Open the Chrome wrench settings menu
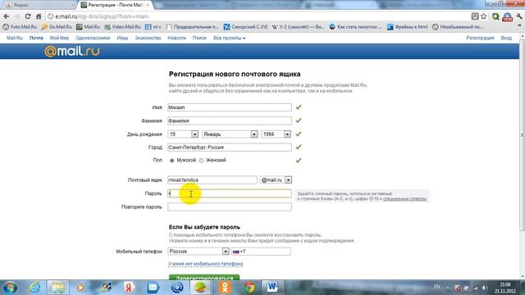The height and width of the screenshot is (295, 525). pos(519,16)
